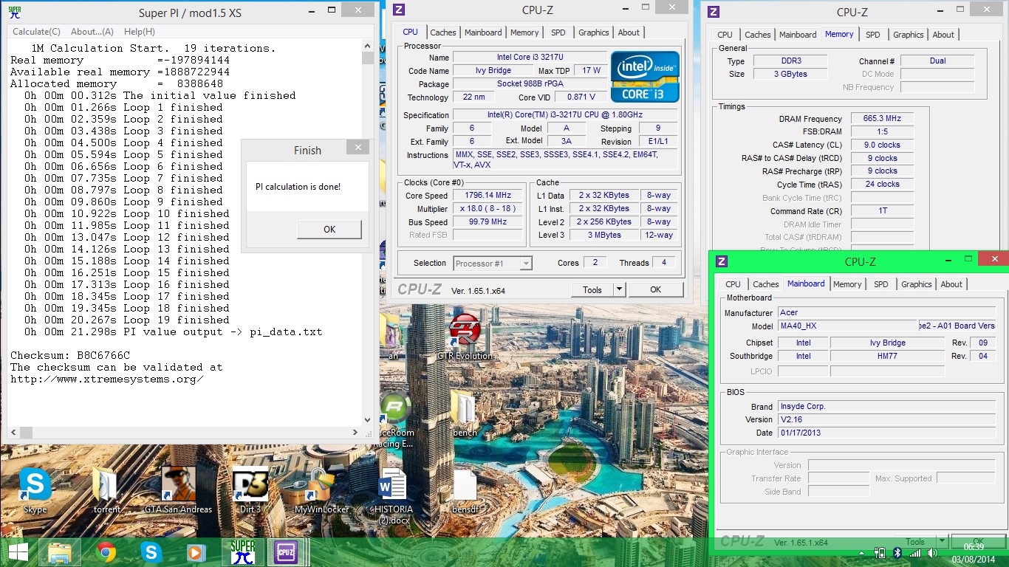Open the Bluetooth tray icon

pyautogui.click(x=897, y=552)
